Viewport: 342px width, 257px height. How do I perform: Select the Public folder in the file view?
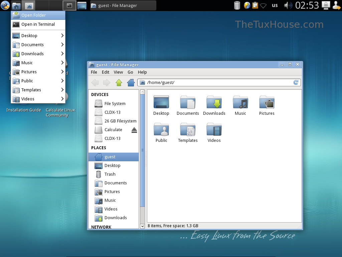(161, 130)
